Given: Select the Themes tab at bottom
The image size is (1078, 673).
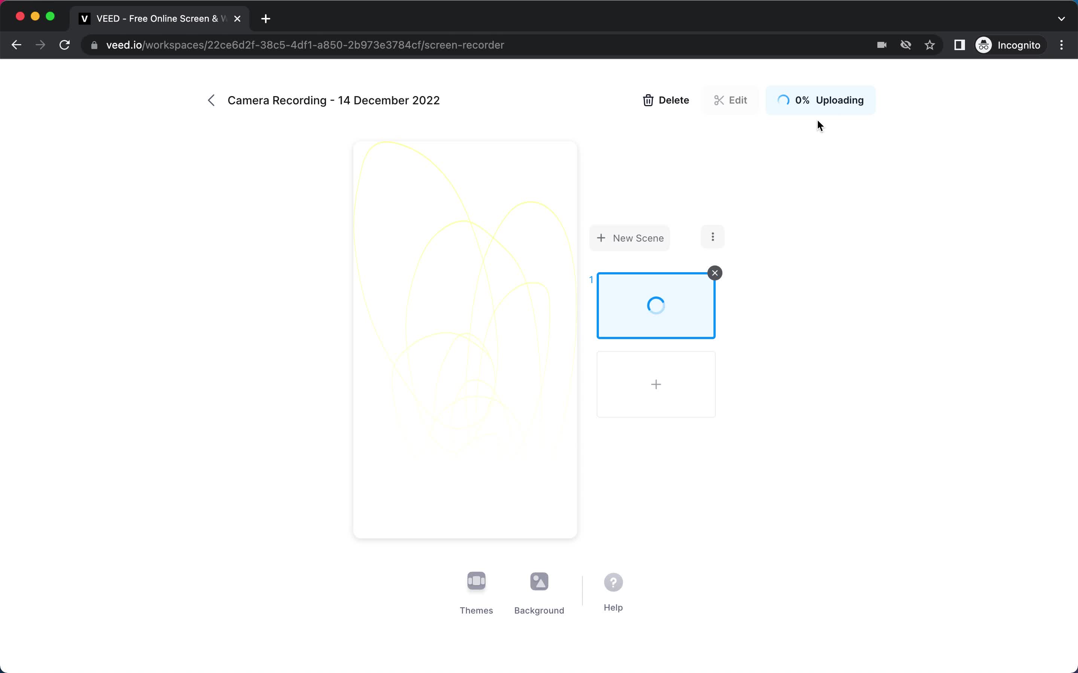Looking at the screenshot, I should [476, 591].
